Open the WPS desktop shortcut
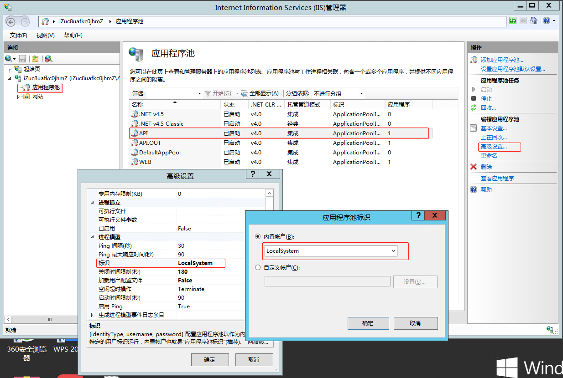The width and height of the screenshot is (563, 378). [67, 346]
